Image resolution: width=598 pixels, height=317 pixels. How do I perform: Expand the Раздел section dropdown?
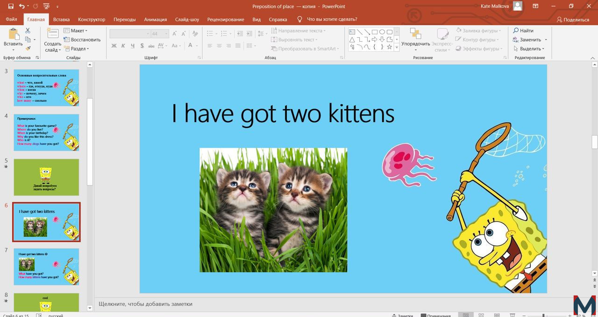[76, 48]
